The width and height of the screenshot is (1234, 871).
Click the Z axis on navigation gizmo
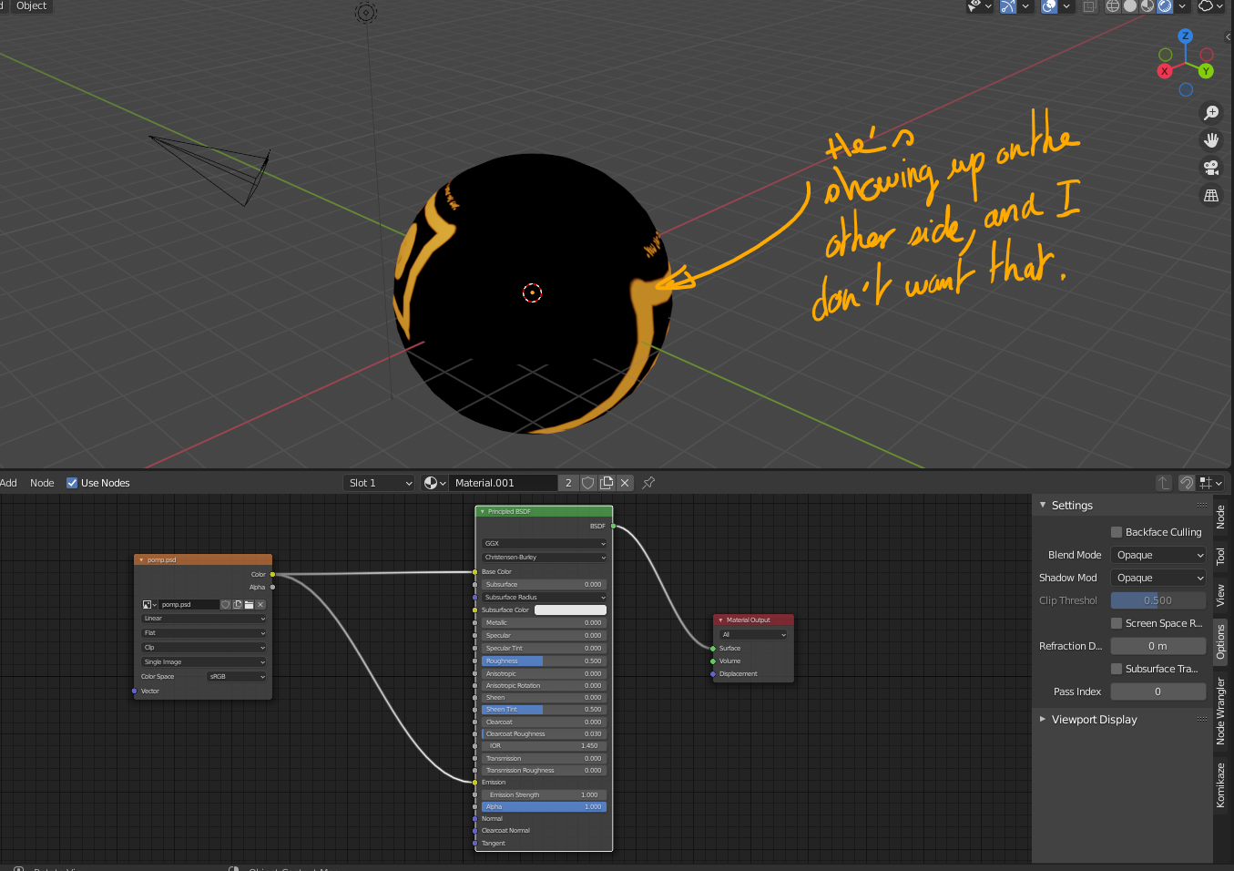[1185, 36]
